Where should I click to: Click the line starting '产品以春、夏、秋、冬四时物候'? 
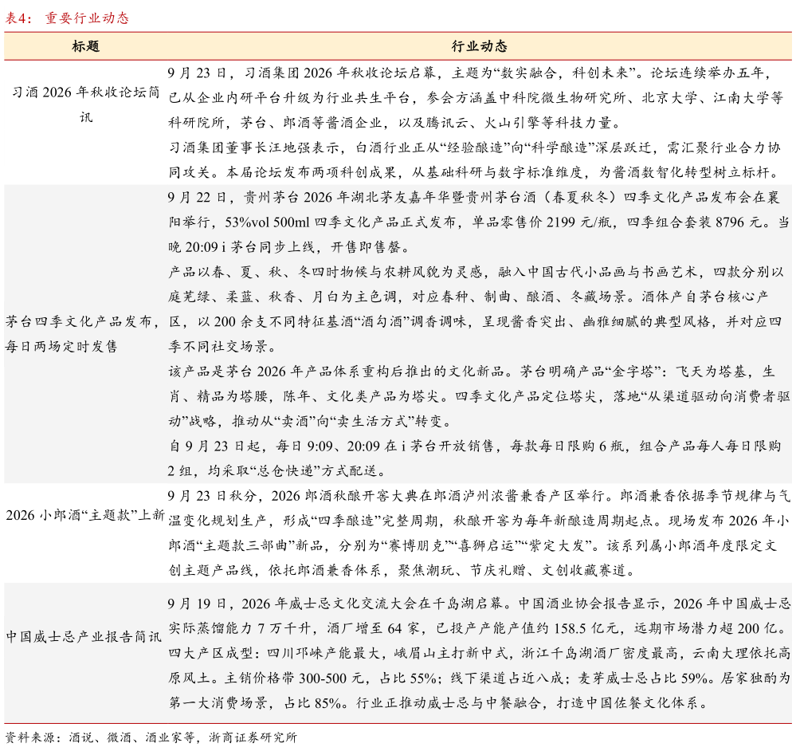click(476, 272)
